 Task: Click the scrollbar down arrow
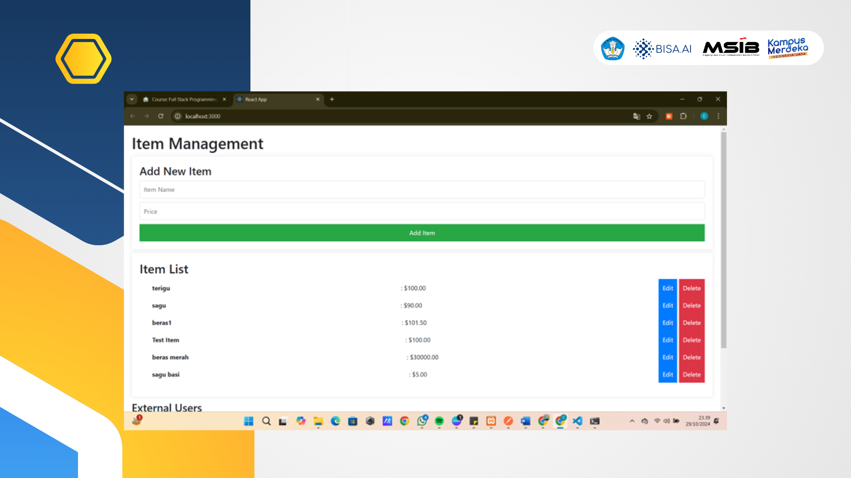(x=723, y=408)
